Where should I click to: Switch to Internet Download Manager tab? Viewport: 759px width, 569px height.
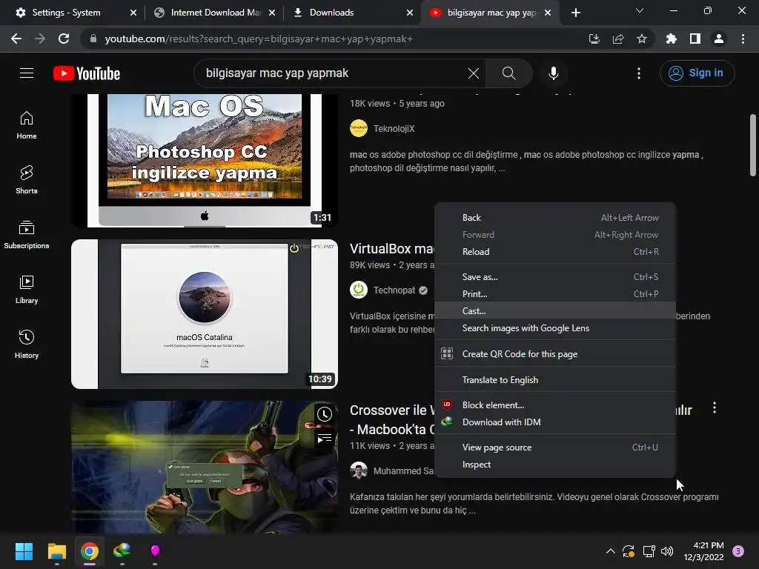pyautogui.click(x=213, y=13)
